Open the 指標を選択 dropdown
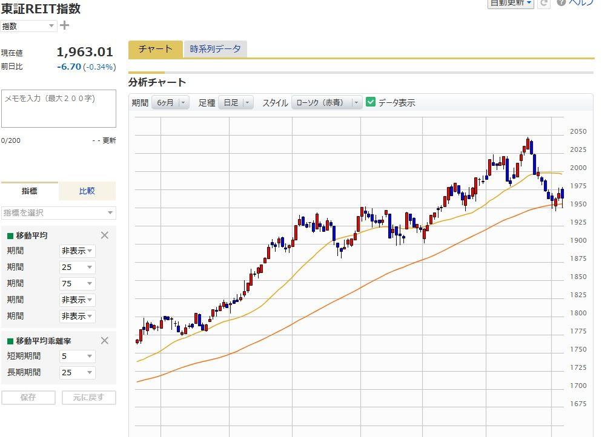 [x=59, y=213]
